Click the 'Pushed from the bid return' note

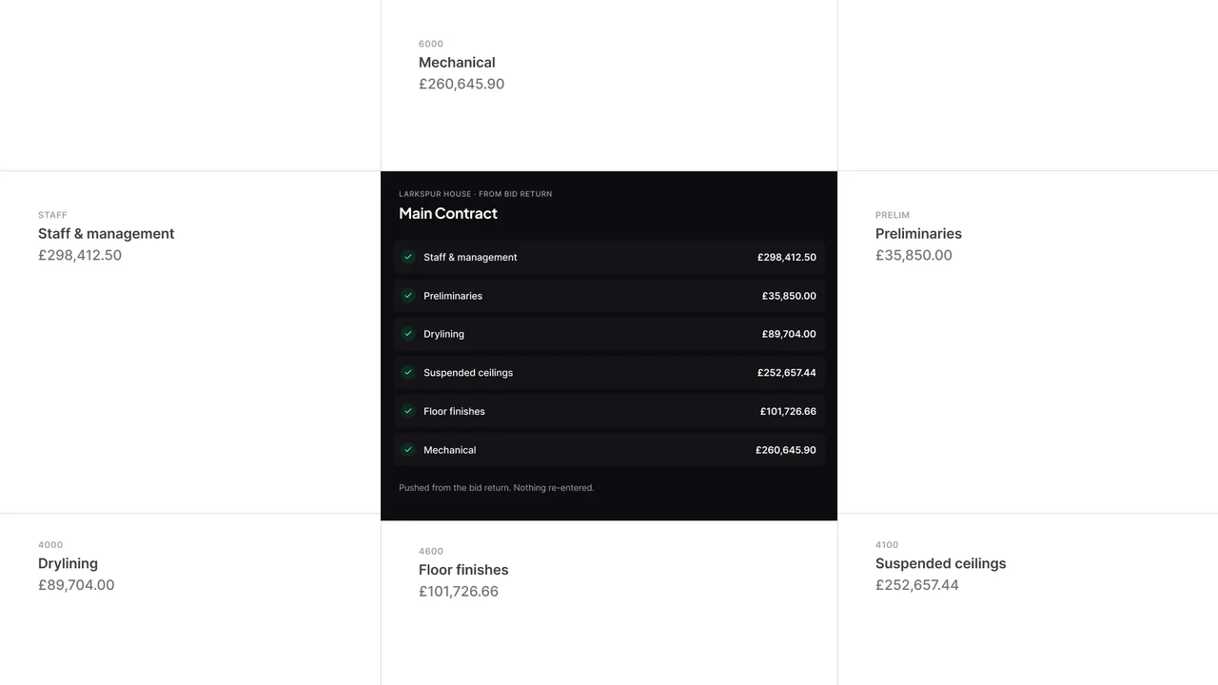coord(497,488)
